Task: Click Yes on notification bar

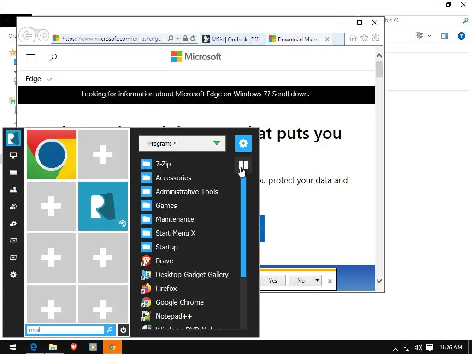Action: [x=273, y=281]
